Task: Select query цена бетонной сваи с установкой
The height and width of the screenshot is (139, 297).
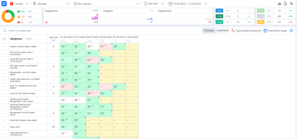Action: pyautogui.click(x=21, y=60)
